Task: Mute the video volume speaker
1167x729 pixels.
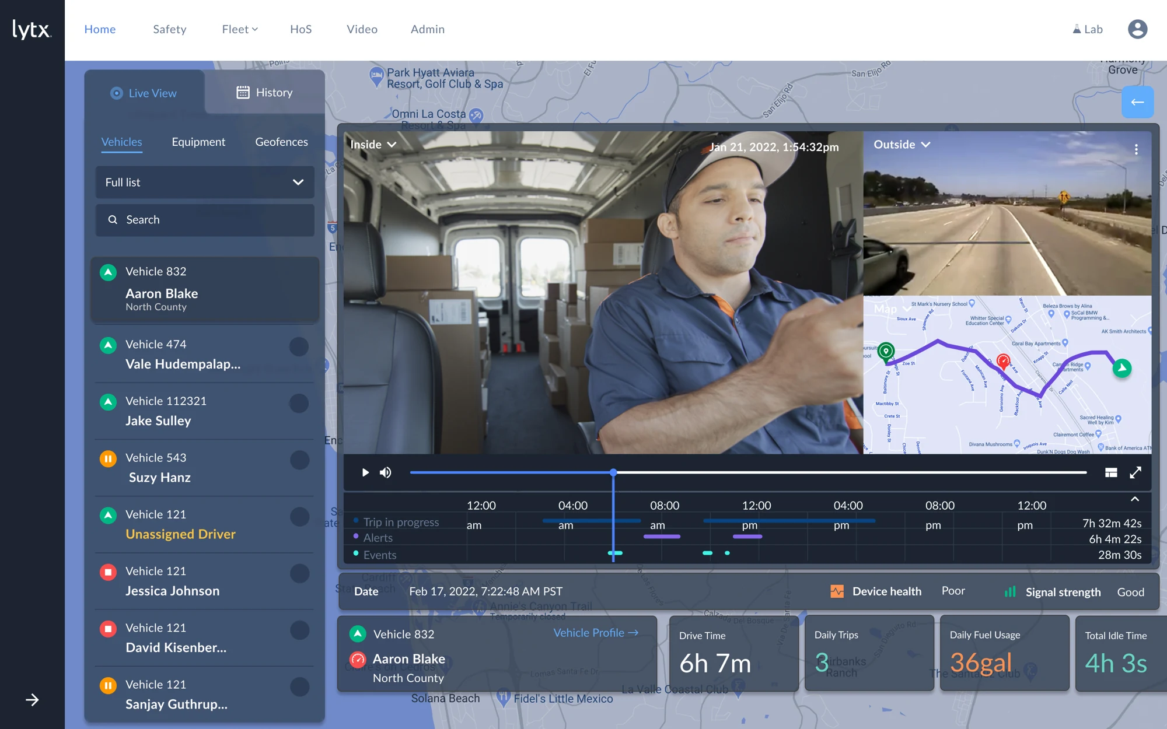Action: click(x=386, y=472)
